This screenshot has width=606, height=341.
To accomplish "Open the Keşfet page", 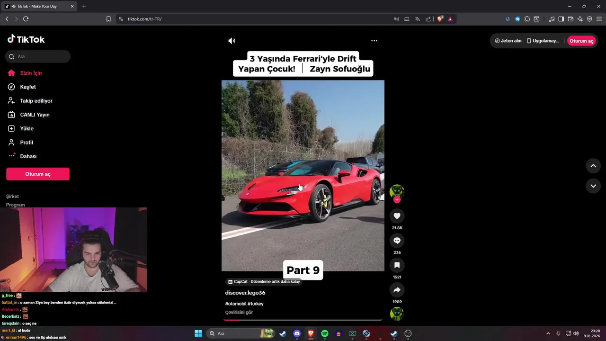I will coord(28,87).
